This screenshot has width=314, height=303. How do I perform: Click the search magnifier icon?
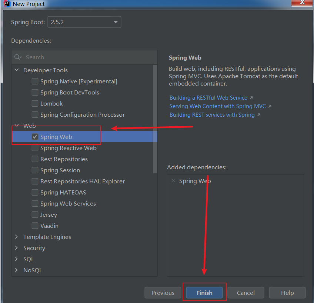pyautogui.click(x=18, y=57)
